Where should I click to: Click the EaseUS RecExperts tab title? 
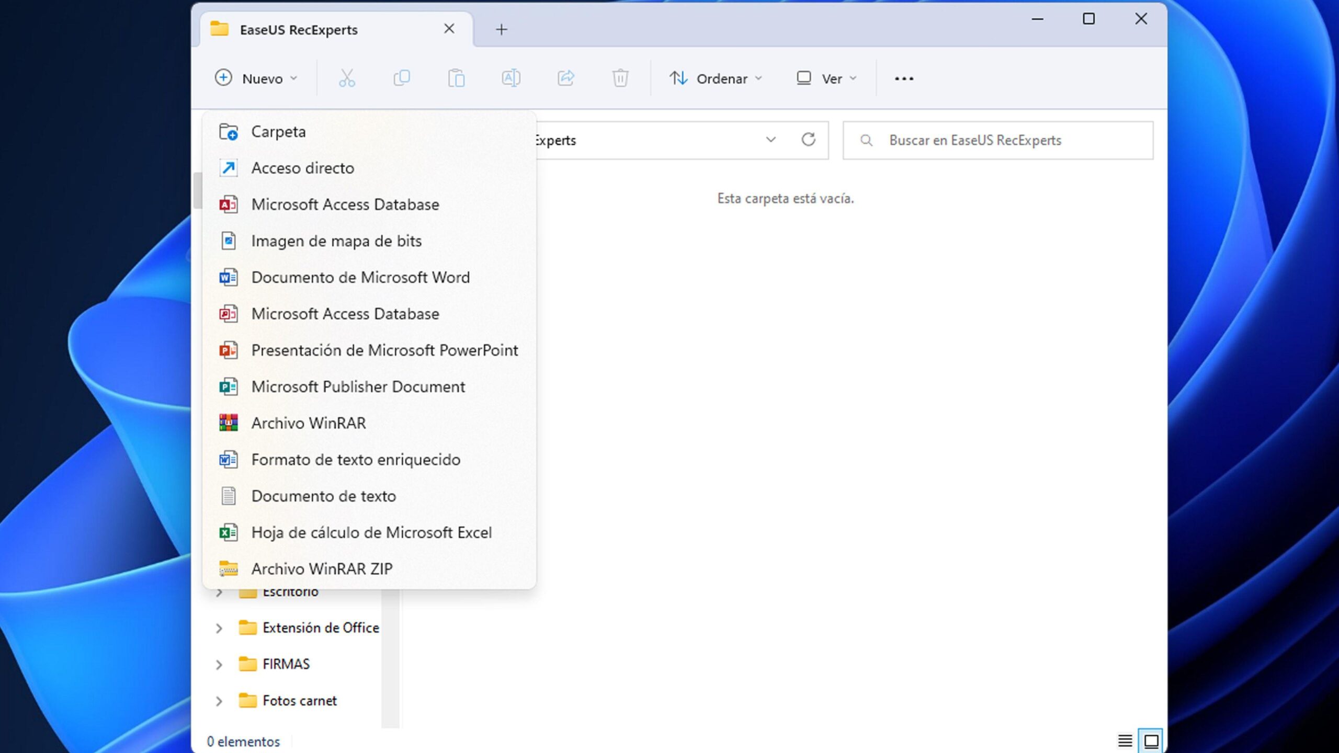point(299,30)
